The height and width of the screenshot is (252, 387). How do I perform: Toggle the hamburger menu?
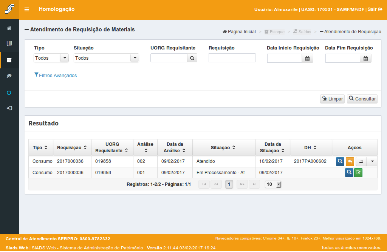pos(27,9)
